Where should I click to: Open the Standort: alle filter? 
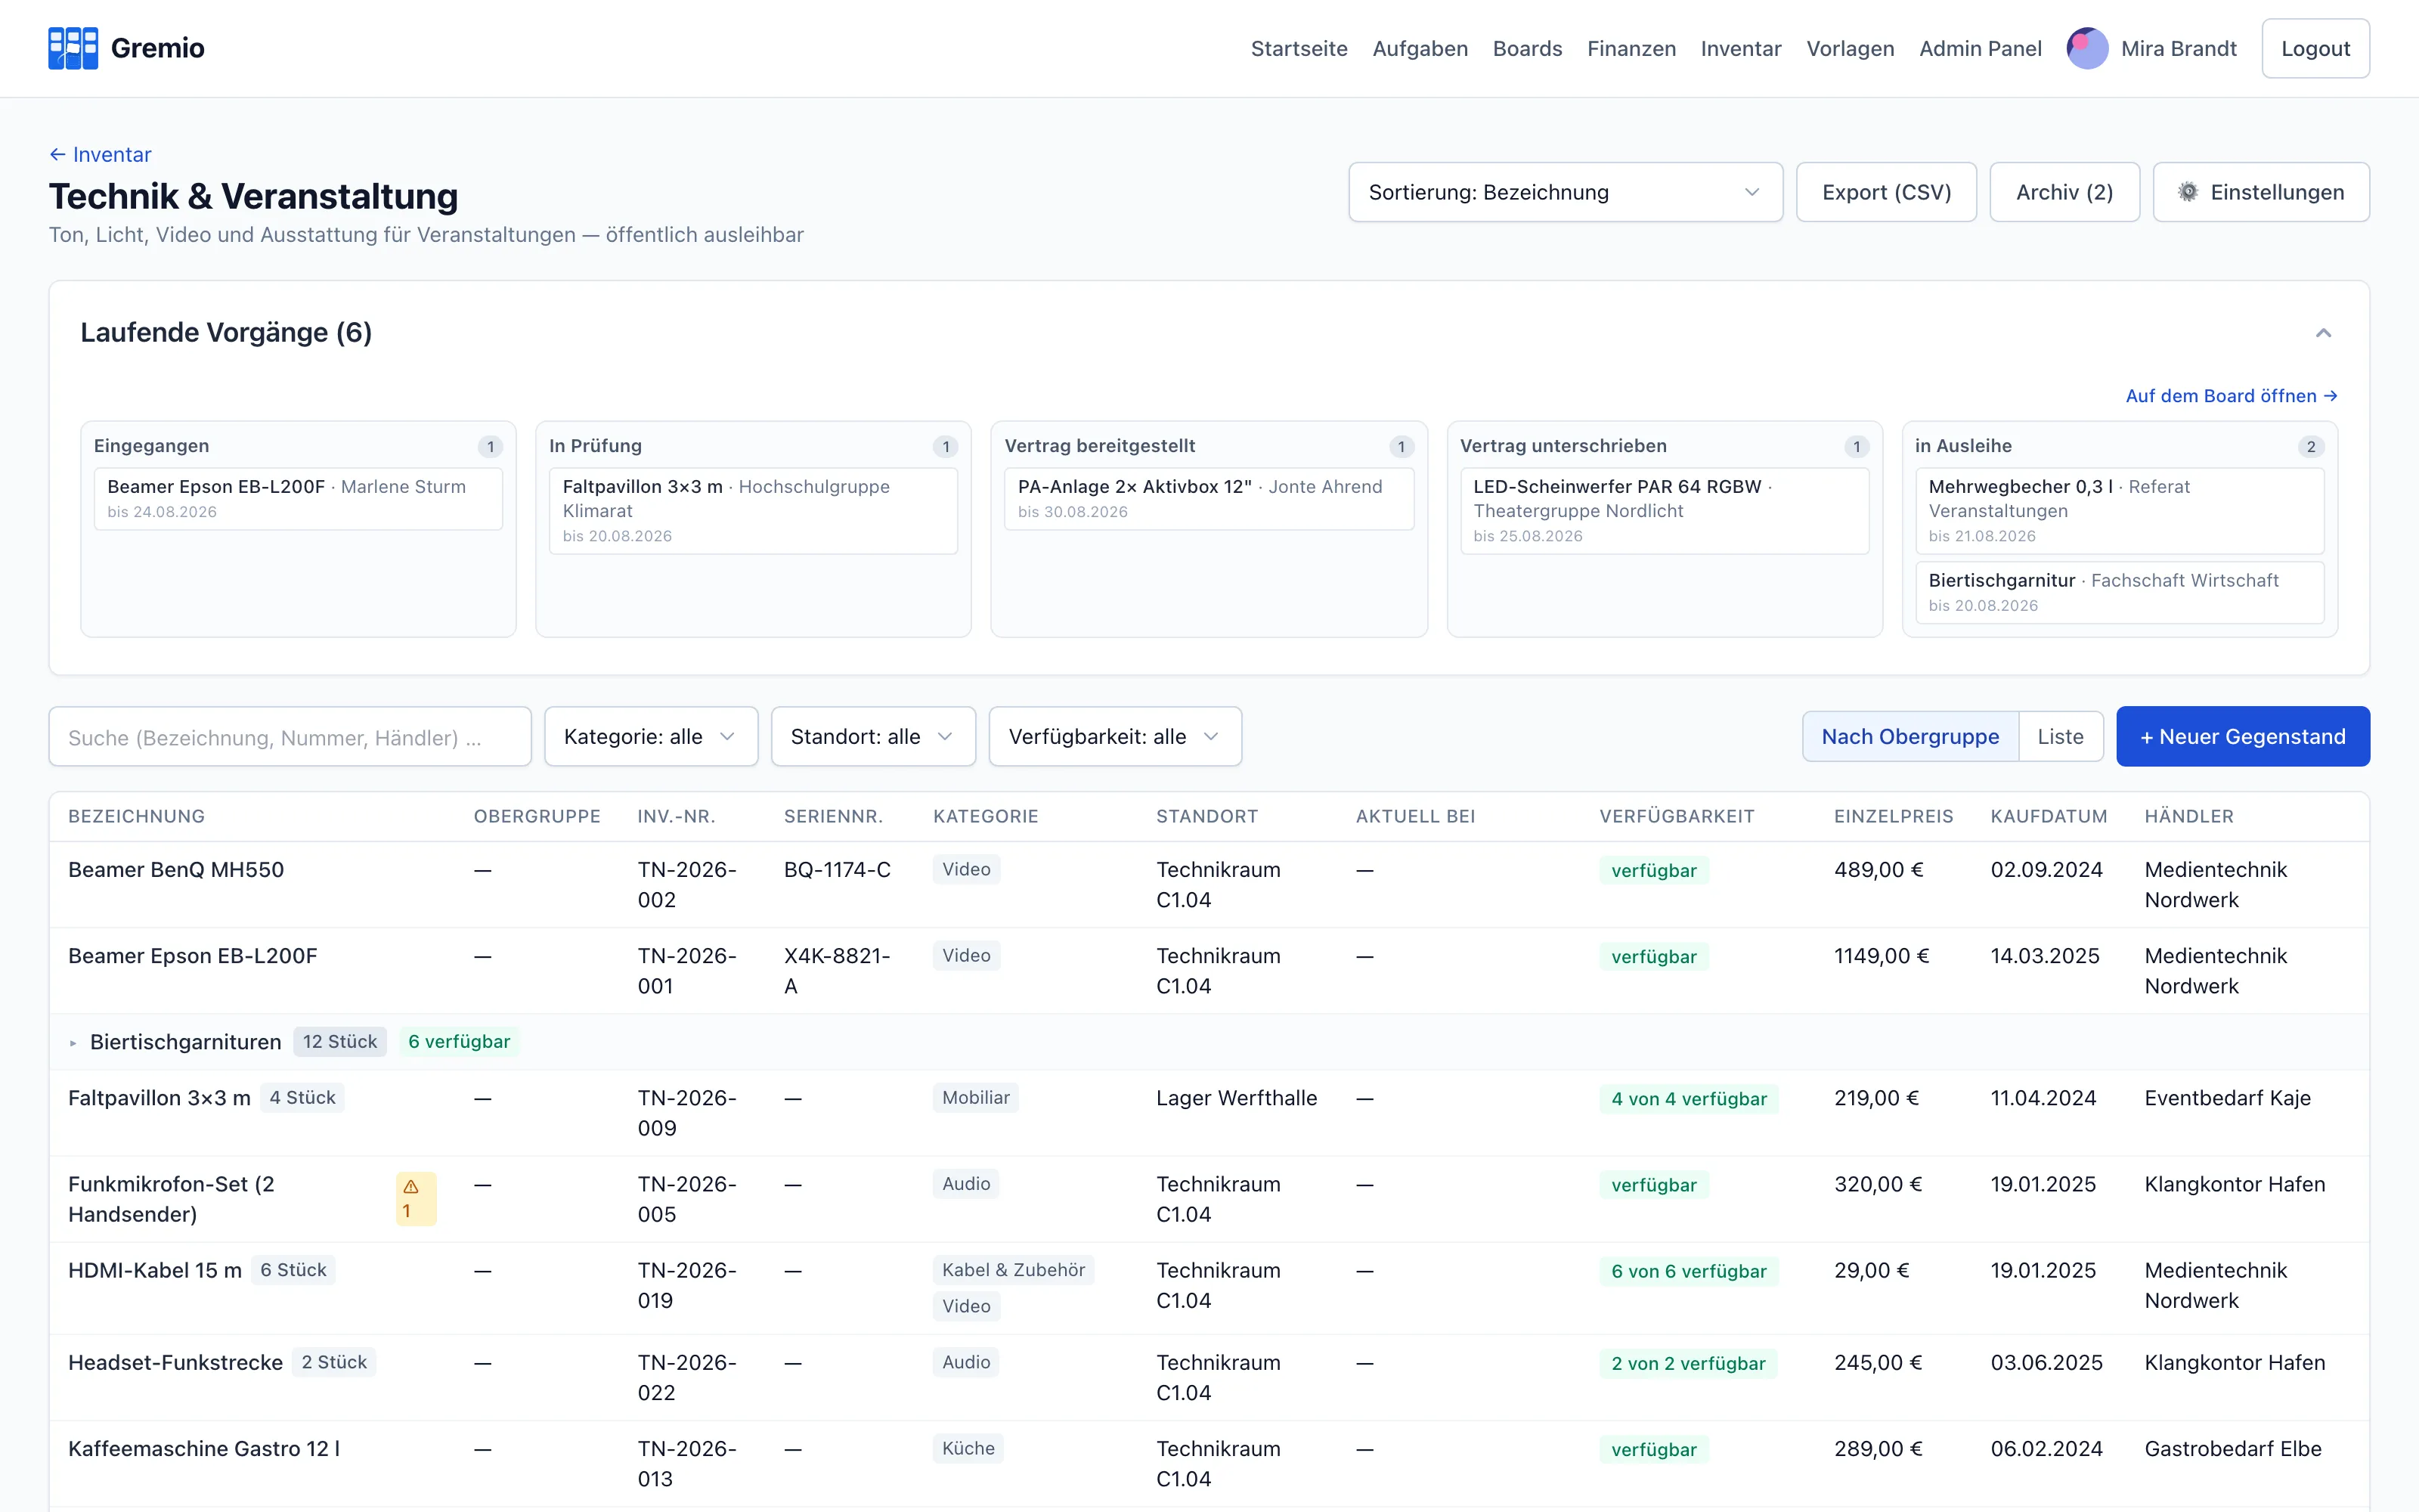pos(872,737)
